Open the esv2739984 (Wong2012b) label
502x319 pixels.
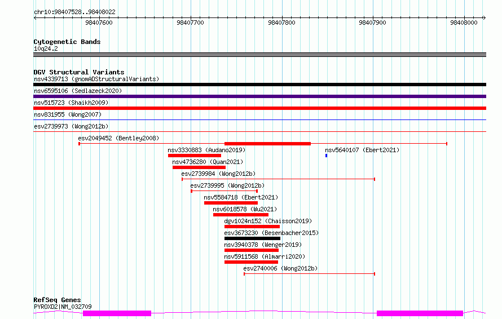tap(218, 174)
